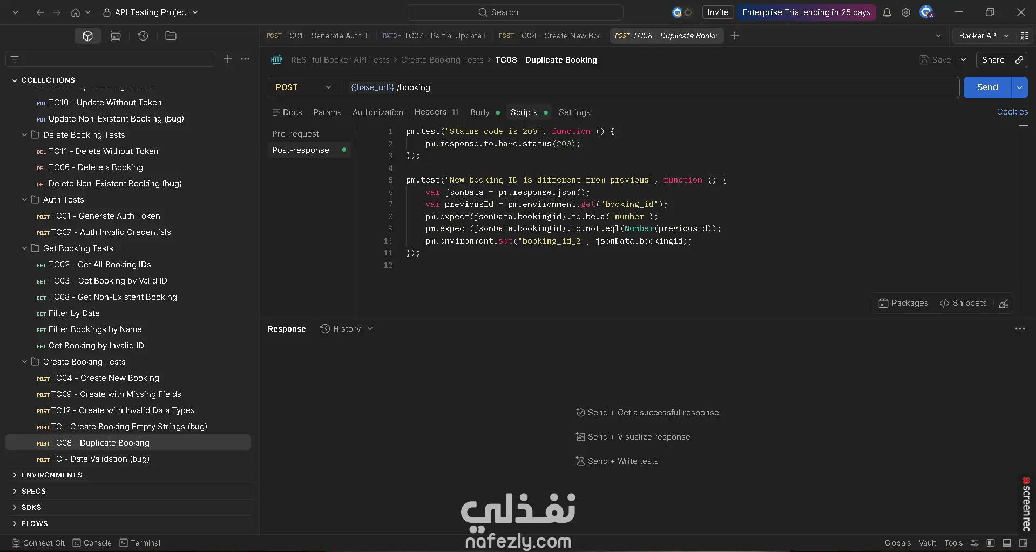Open the Terminal in status bar

[x=140, y=543]
